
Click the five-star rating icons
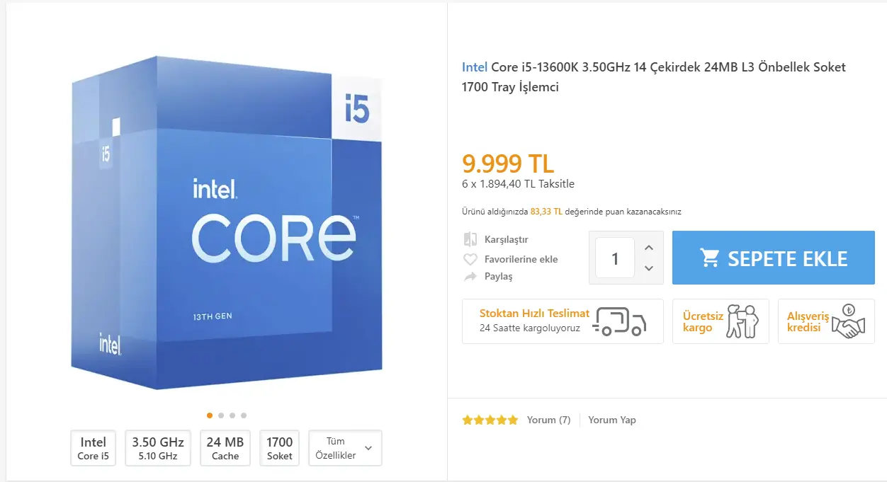point(490,420)
